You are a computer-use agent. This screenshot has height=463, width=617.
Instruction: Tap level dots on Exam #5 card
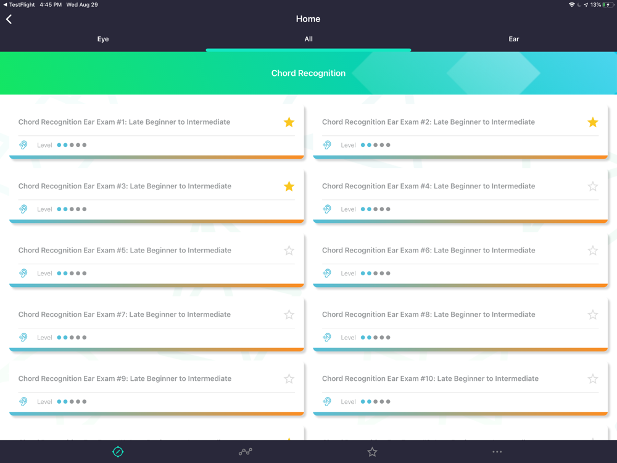click(x=72, y=273)
